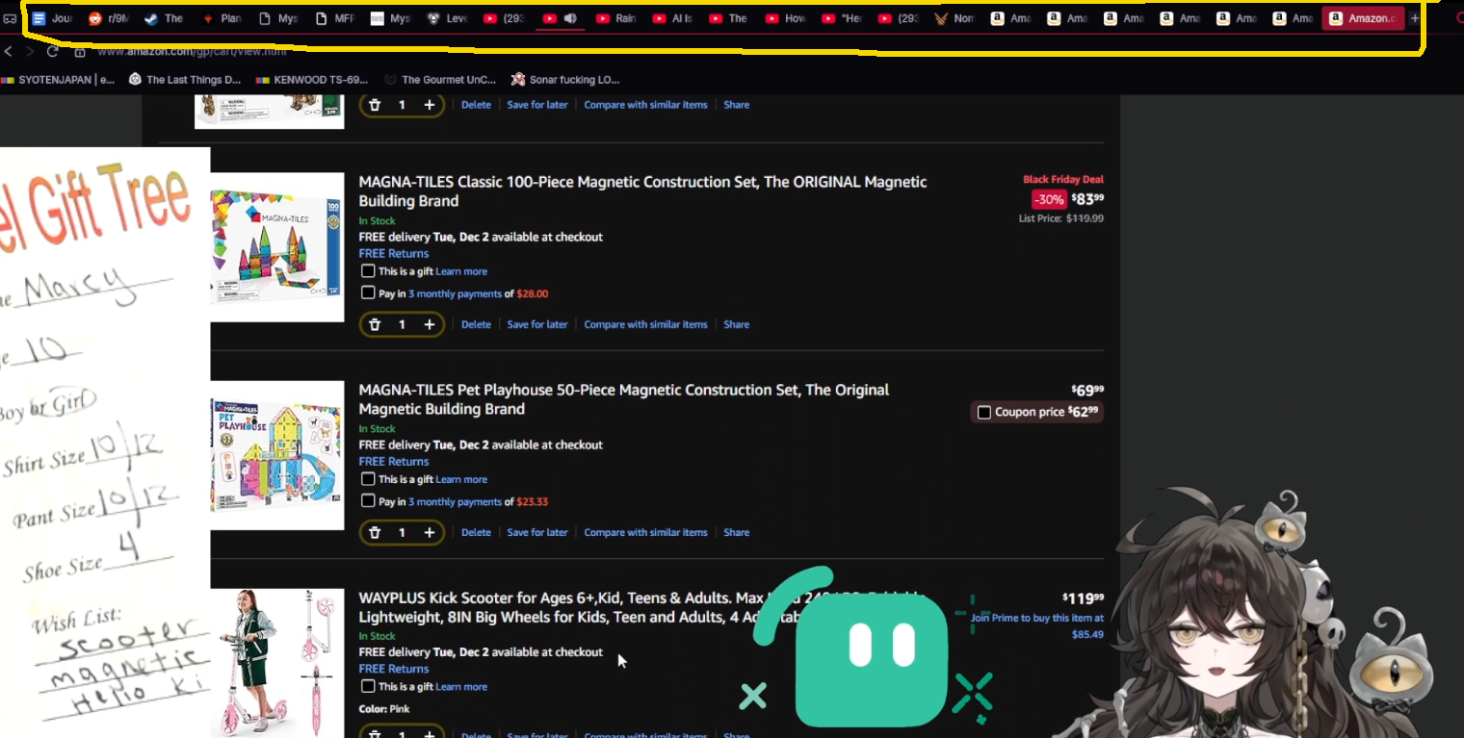Remove Pet Playhouse using its trash icon
This screenshot has width=1464, height=738.
[x=375, y=533]
